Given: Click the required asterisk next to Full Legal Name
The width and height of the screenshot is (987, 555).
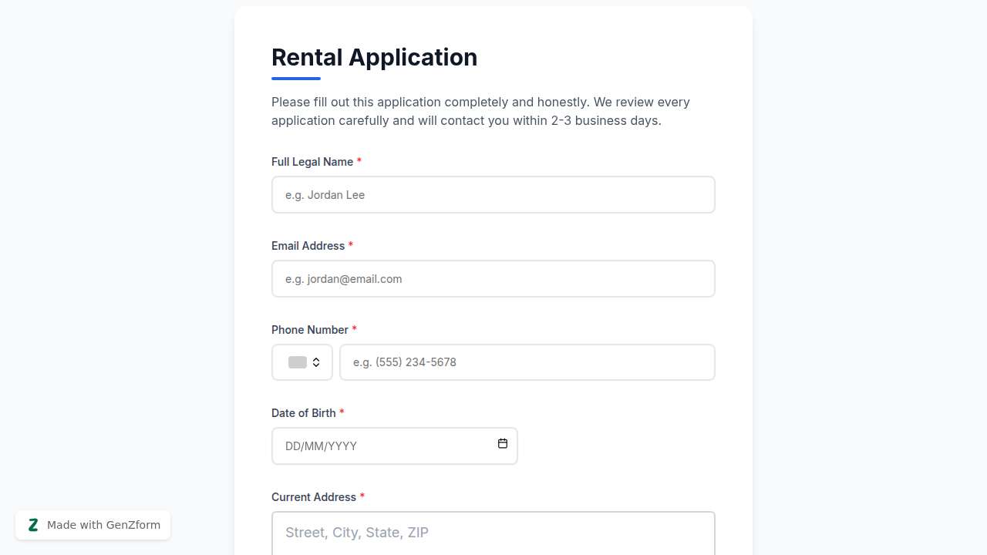Looking at the screenshot, I should pos(359,161).
